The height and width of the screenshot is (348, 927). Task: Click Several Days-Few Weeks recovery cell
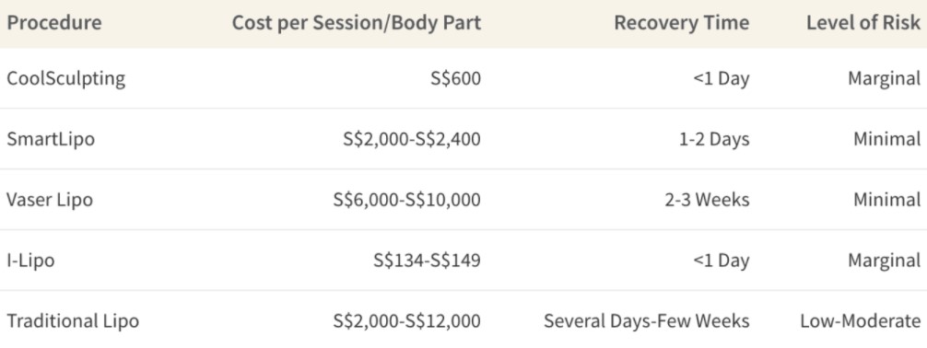coord(647,320)
